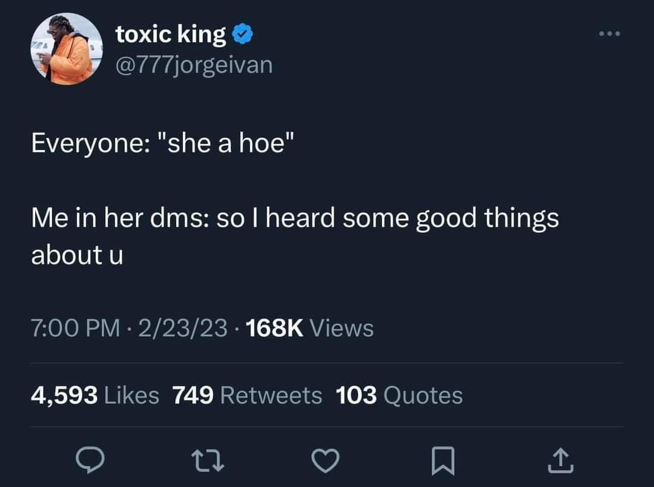654x487 pixels.
Task: Click the 'Me in her dms' line
Action: tap(295, 218)
